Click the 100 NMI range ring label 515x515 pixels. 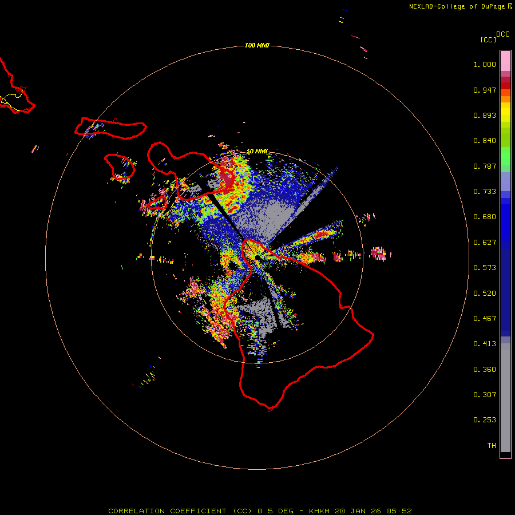coord(257,45)
